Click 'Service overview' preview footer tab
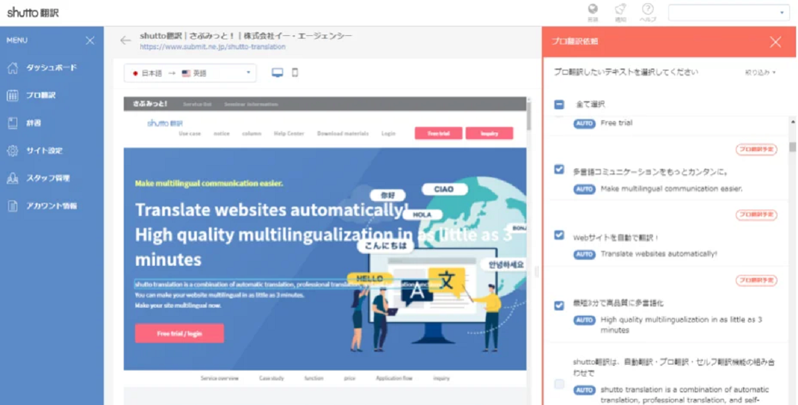This screenshot has width=798, height=405. tap(219, 378)
